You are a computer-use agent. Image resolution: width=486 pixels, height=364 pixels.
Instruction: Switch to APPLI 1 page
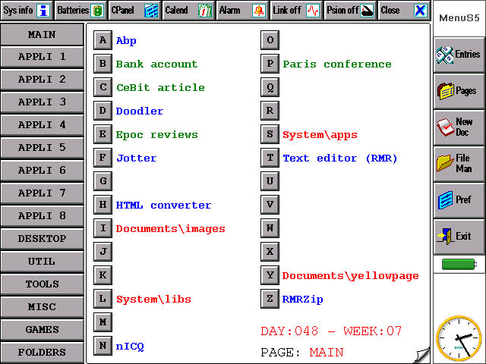tap(42, 57)
